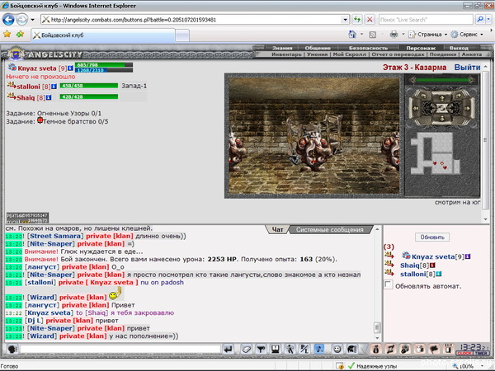Click the chat message input field
495x371 pixels.
click(x=120, y=349)
